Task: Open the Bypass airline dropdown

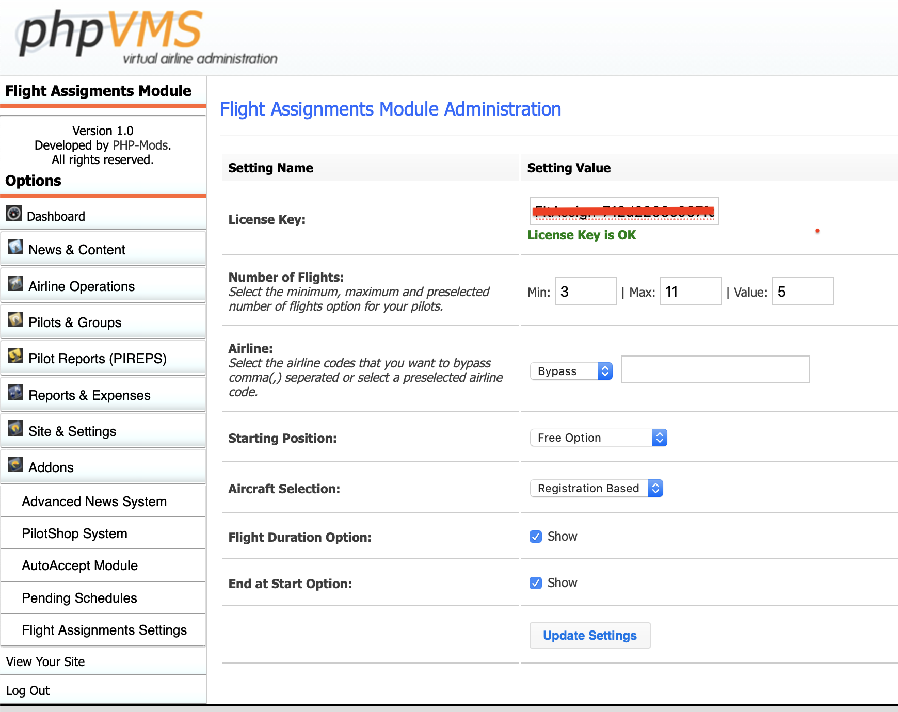Action: point(571,371)
